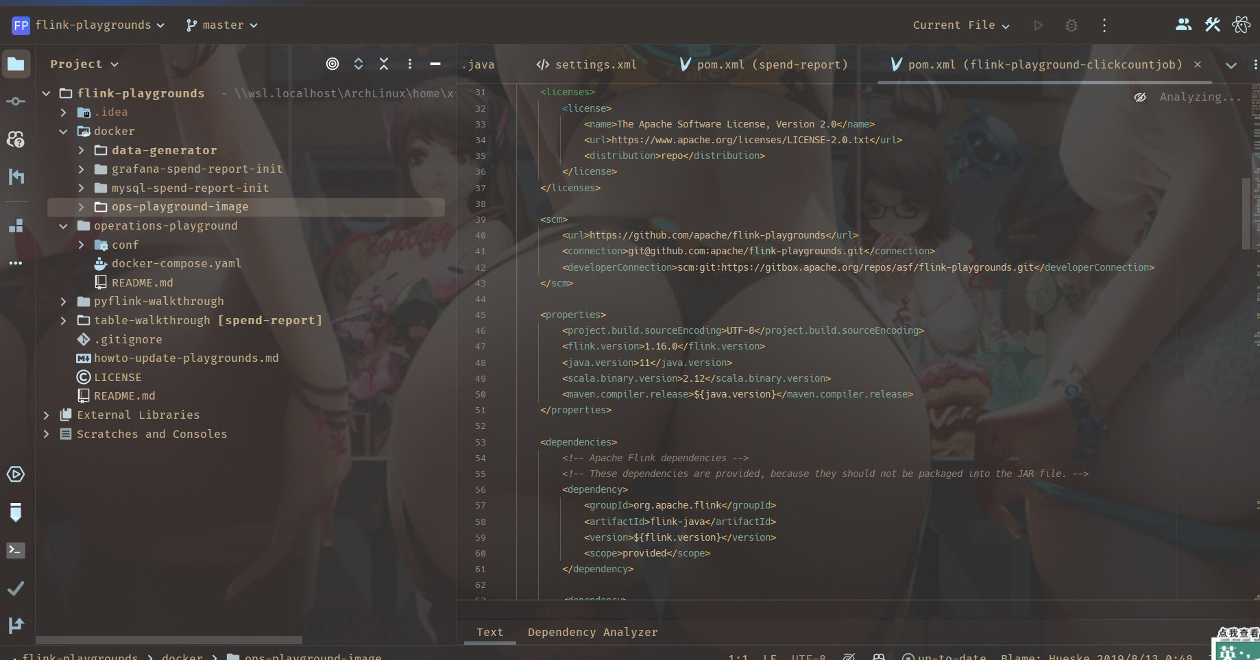Open Project view mode dropdown
The height and width of the screenshot is (660, 1260).
pyautogui.click(x=84, y=64)
